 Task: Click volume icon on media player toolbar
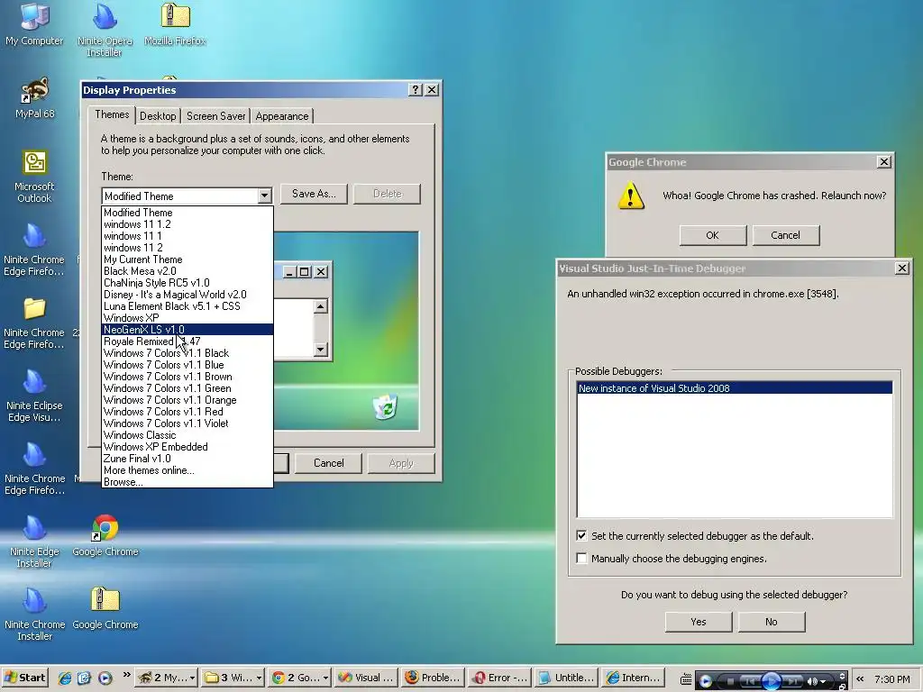[x=812, y=681]
